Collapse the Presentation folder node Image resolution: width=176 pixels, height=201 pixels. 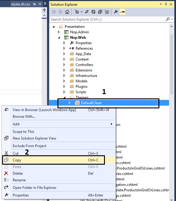click(x=54, y=27)
